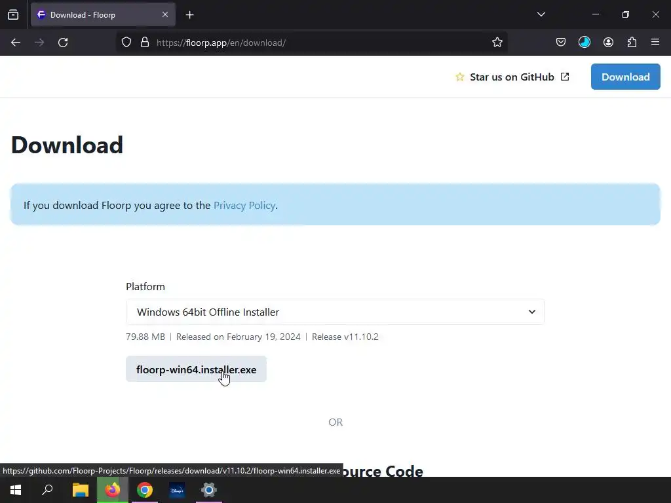The width and height of the screenshot is (671, 503).
Task: Open the extensions puzzle icon
Action: tap(632, 42)
